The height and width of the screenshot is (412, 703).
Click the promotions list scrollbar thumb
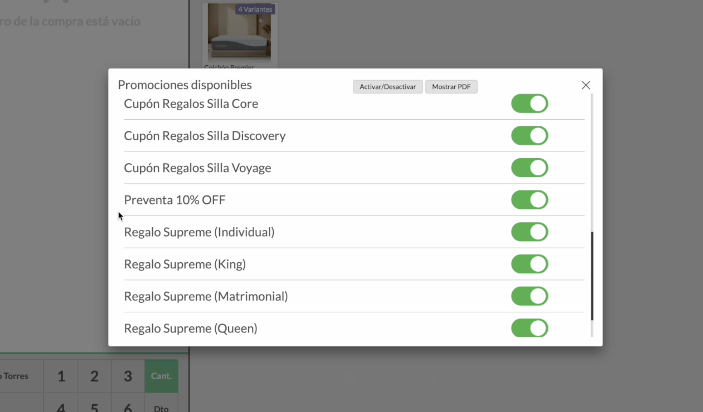[592, 276]
